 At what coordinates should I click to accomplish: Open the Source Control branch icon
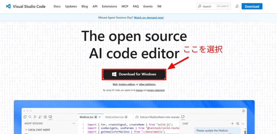35,117
